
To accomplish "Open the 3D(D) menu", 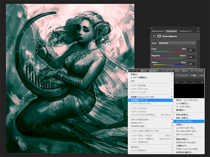I will (177, 71).
